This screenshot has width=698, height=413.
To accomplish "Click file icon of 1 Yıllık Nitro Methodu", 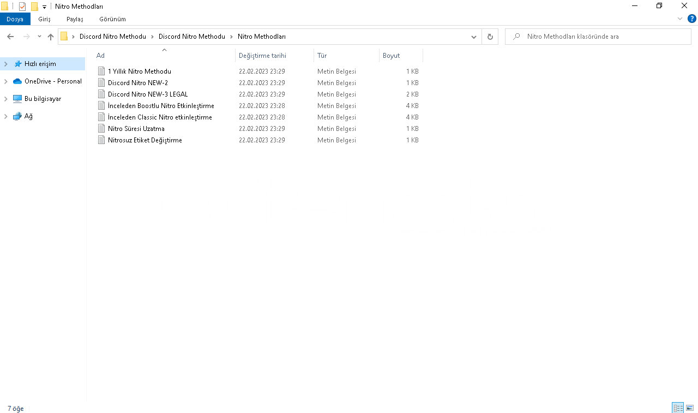I will click(x=101, y=71).
